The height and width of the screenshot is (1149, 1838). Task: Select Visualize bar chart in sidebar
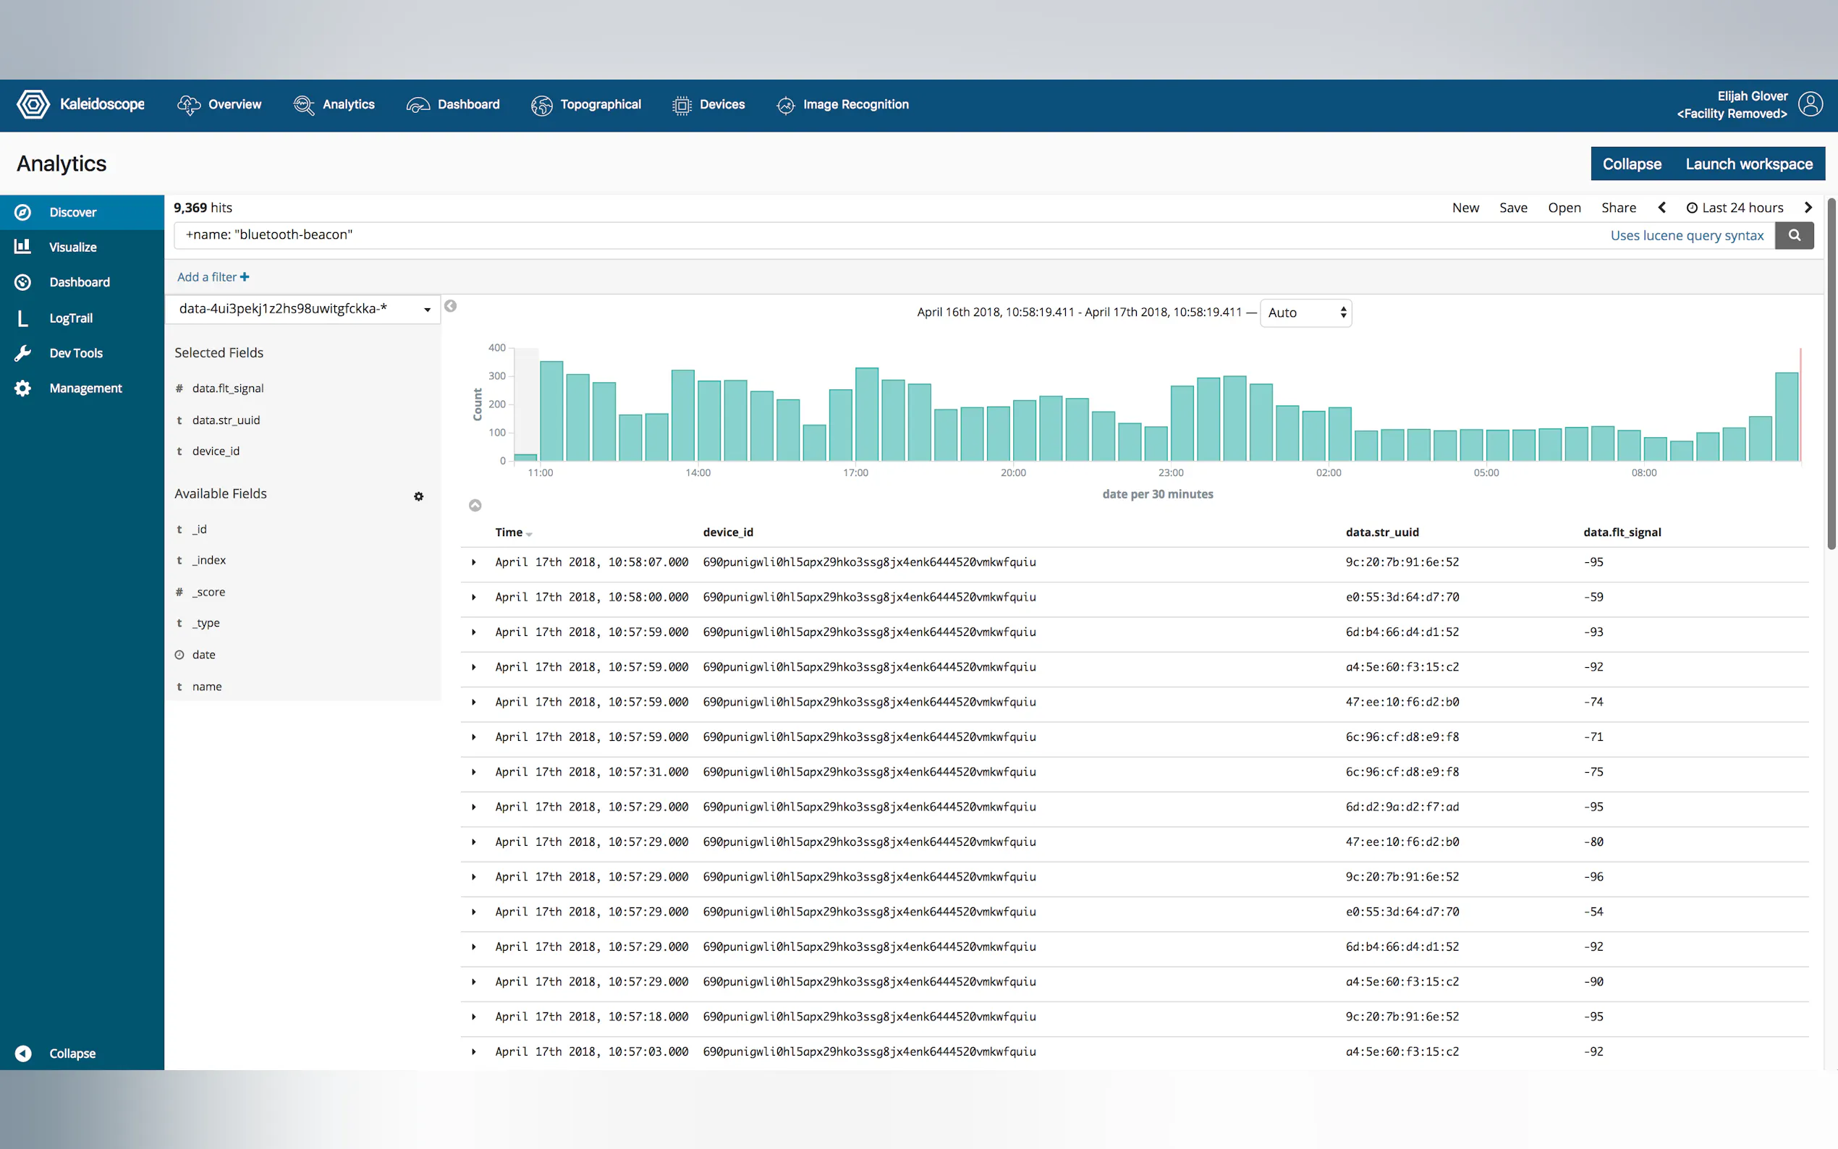click(23, 247)
